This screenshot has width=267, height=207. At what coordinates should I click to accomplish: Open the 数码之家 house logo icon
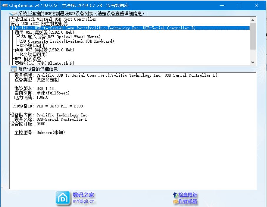pyautogui.click(x=63, y=198)
